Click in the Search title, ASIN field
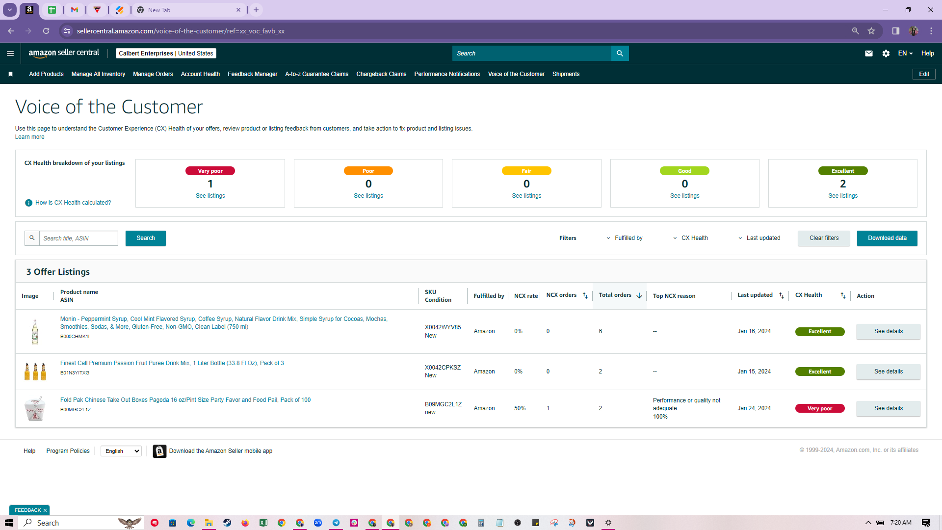This screenshot has width=942, height=530. point(78,238)
